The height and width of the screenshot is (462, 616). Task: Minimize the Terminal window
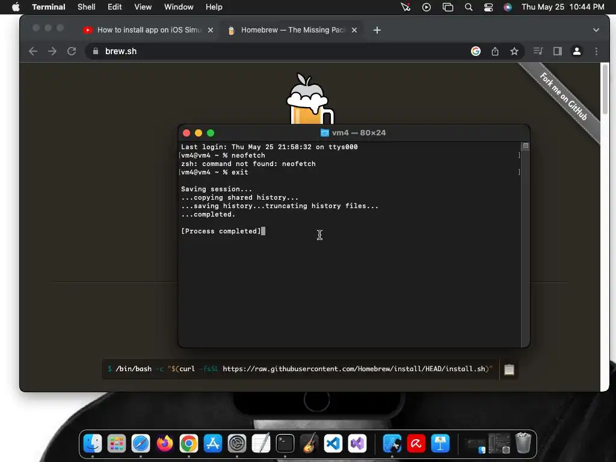[199, 133]
